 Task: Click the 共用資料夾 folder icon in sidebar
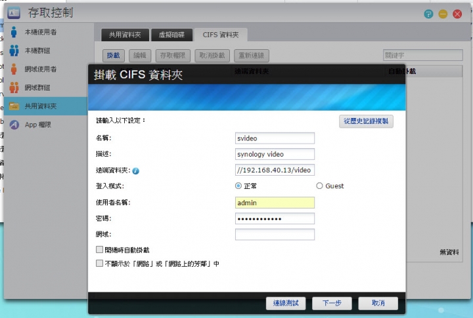point(14,106)
